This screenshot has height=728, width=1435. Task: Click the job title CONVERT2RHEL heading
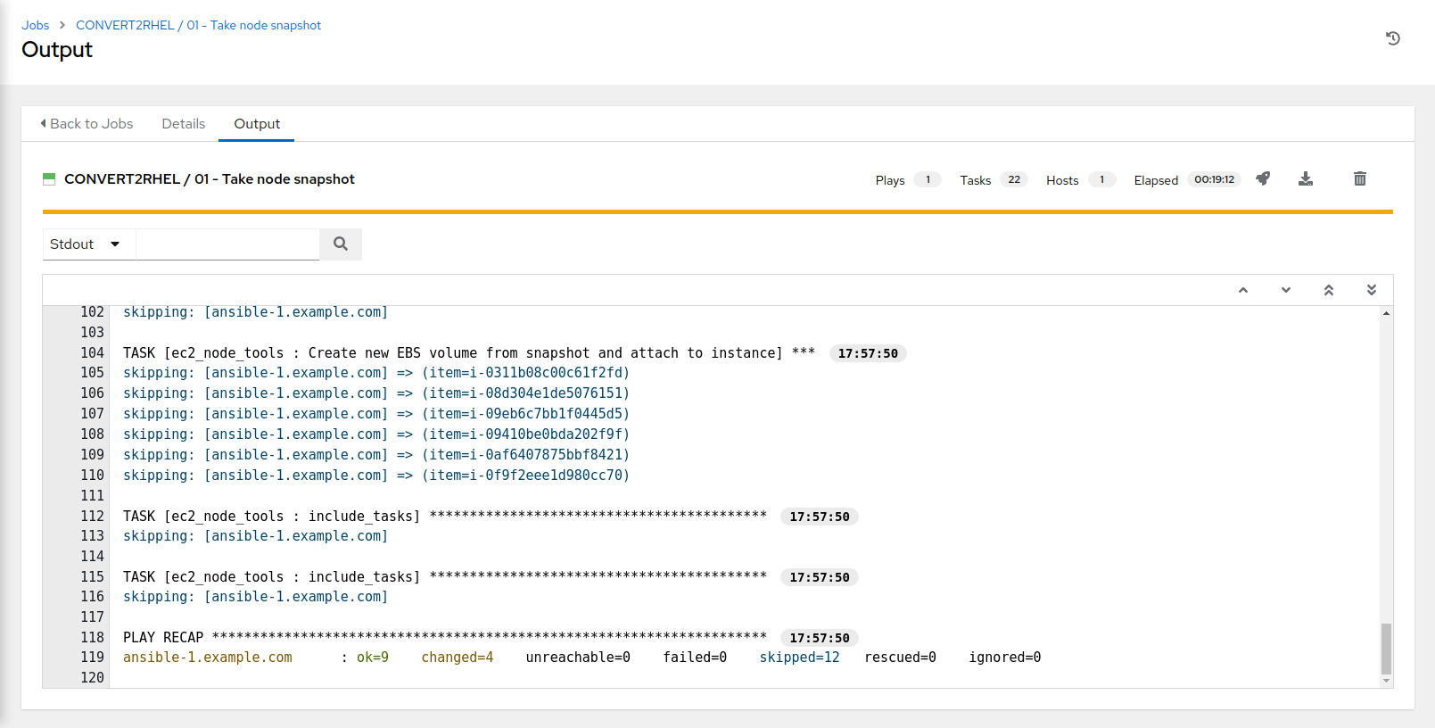210,179
